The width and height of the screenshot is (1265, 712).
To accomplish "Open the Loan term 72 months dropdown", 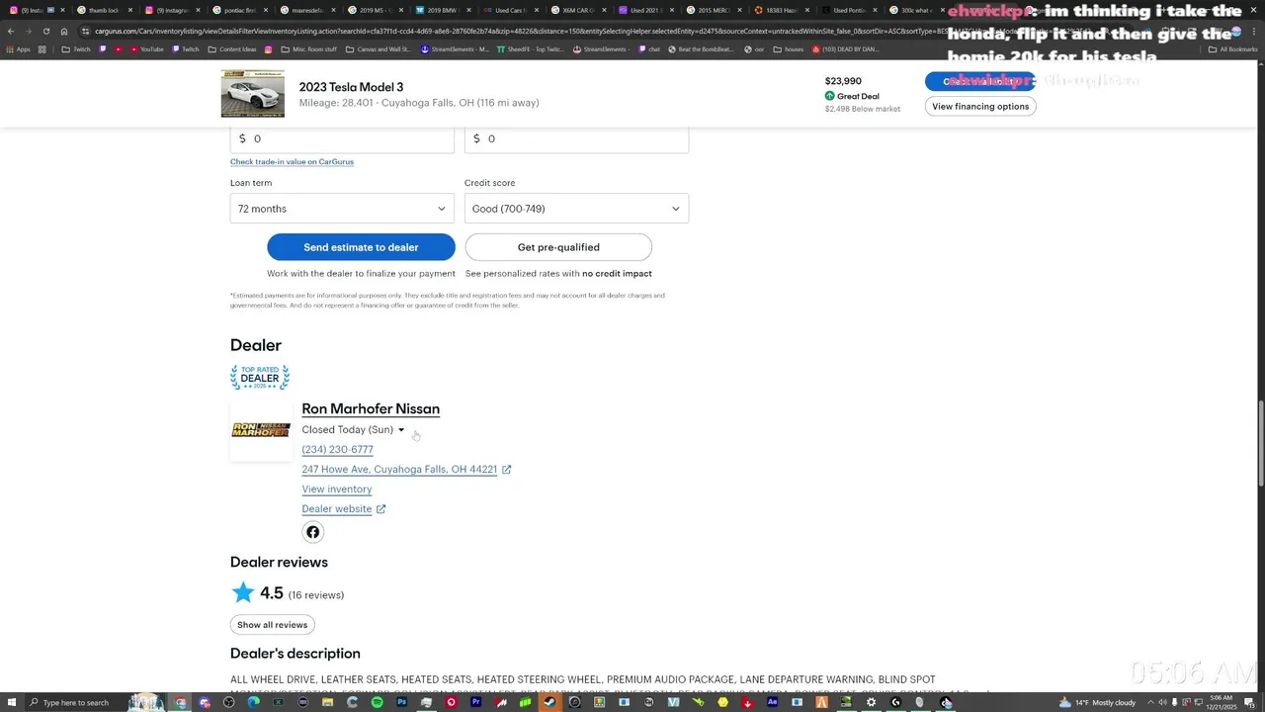I will 342,209.
